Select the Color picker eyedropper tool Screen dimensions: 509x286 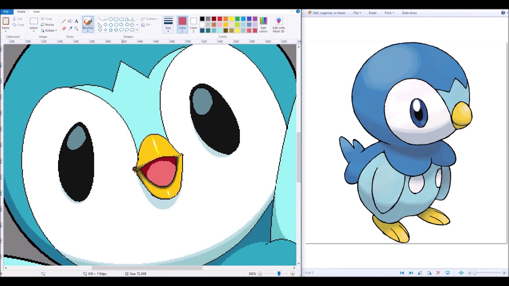70,29
